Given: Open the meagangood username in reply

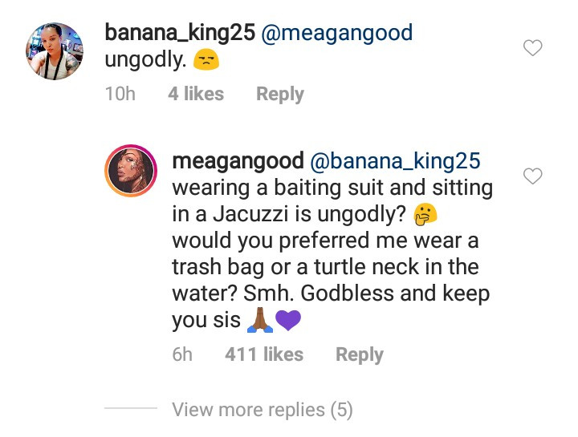Looking at the screenshot, I should pyautogui.click(x=238, y=161).
